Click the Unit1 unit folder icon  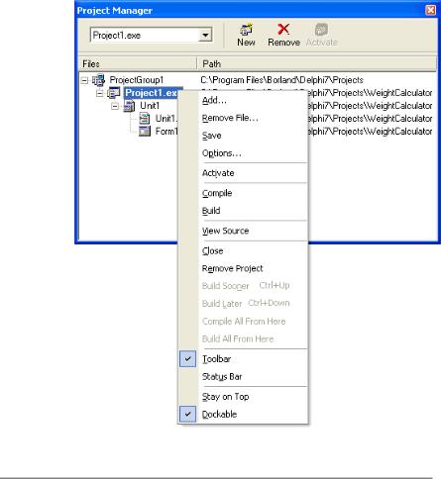pyautogui.click(x=129, y=106)
